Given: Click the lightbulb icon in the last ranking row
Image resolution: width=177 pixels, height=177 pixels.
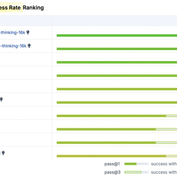Looking at the screenshot, I should 3,153.
